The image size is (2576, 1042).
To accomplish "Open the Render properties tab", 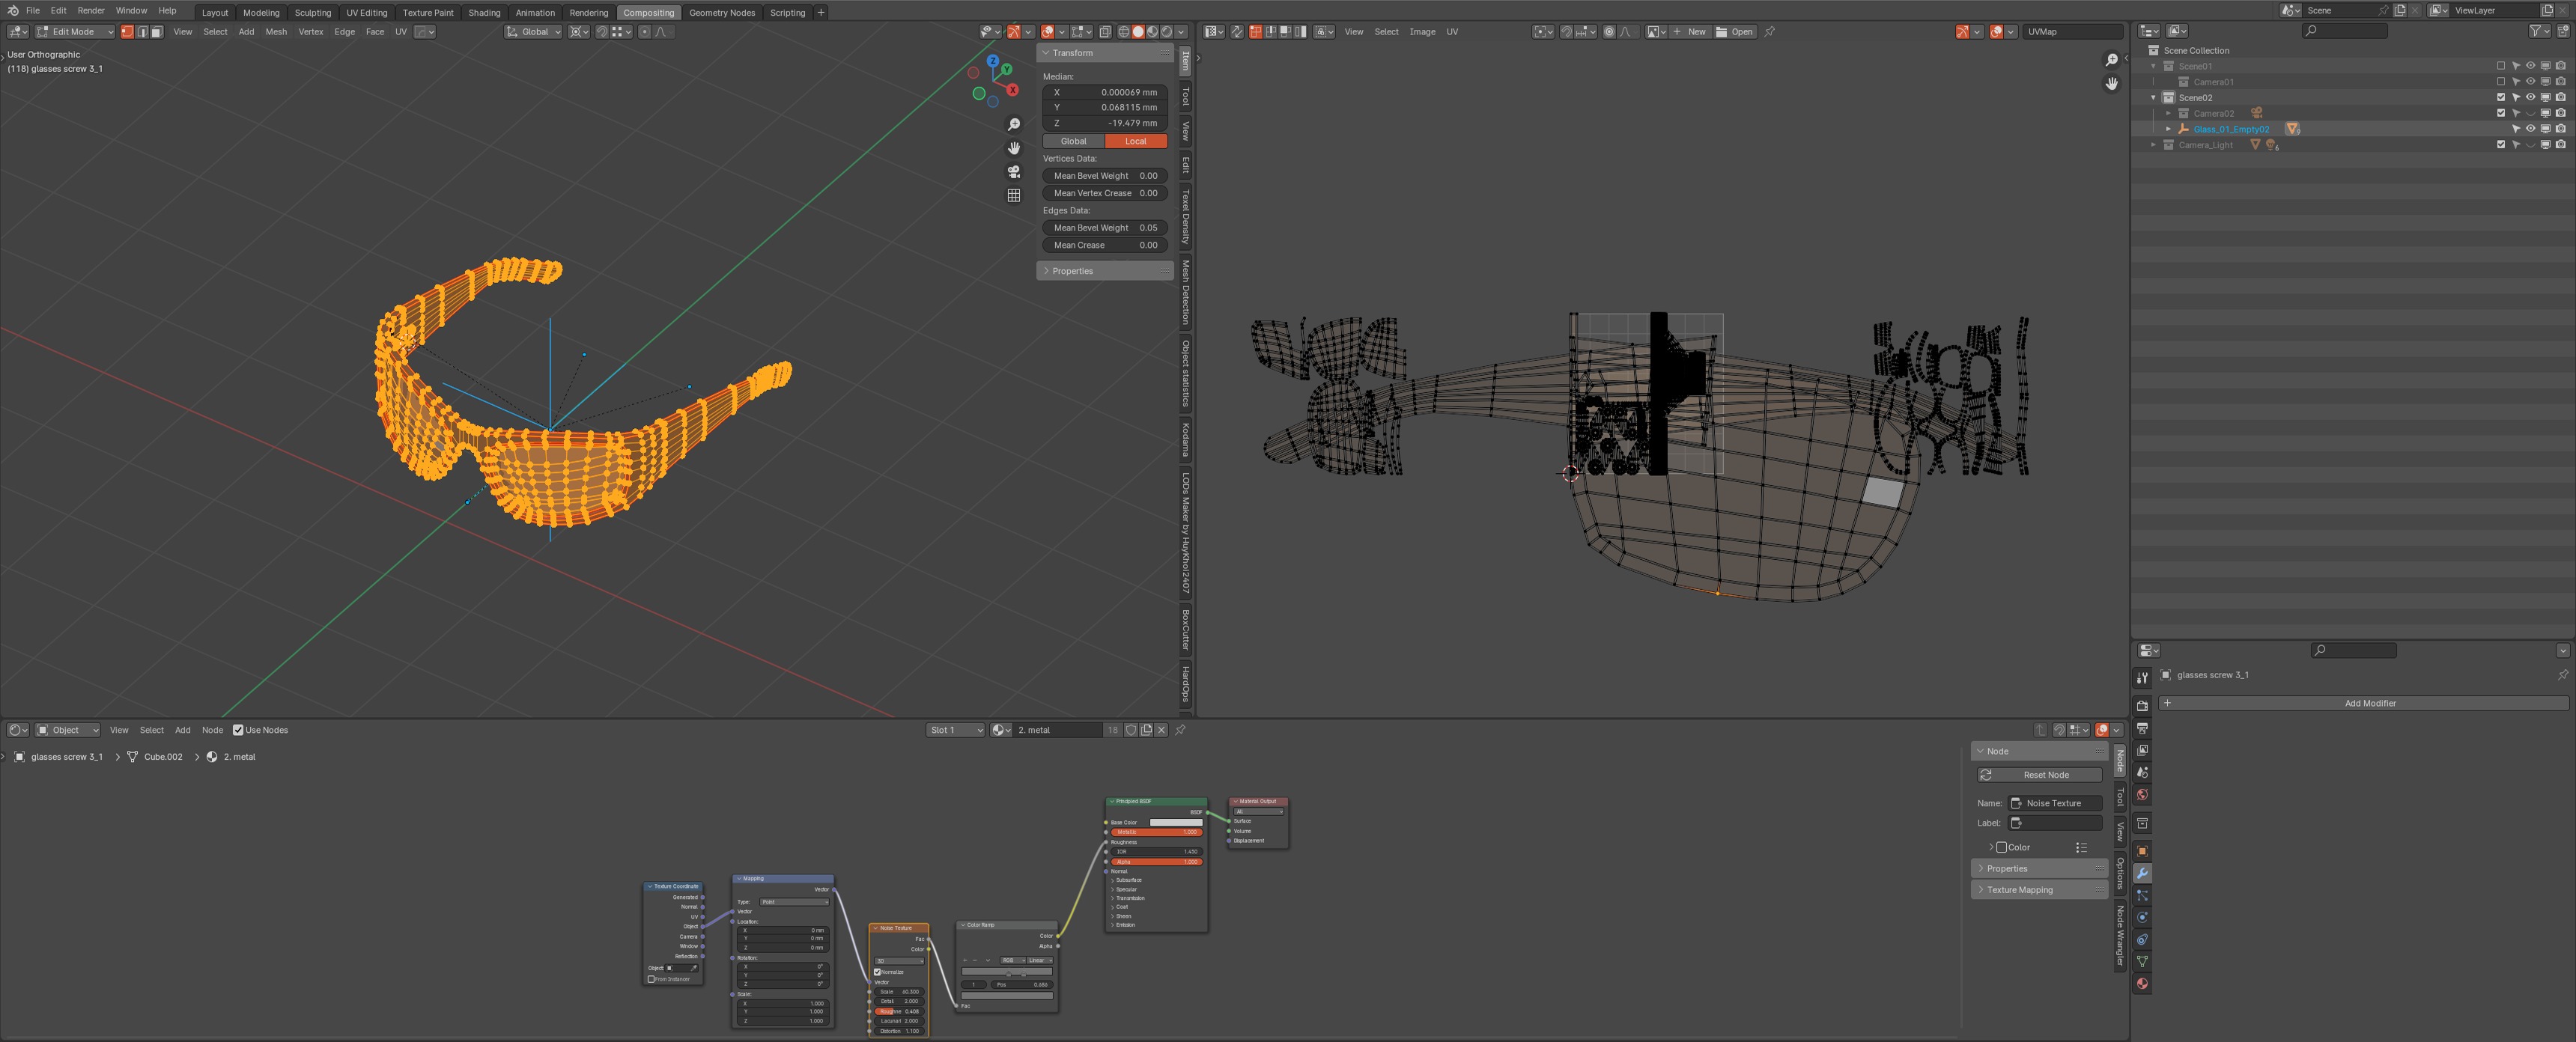I will (x=2142, y=706).
